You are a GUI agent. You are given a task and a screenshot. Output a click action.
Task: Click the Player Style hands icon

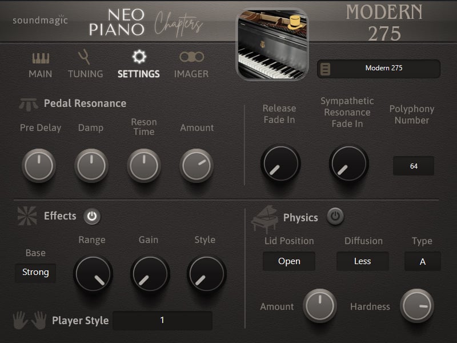[30, 320]
